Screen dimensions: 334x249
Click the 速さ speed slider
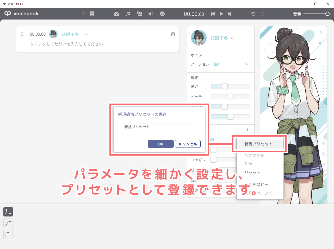[230, 86]
